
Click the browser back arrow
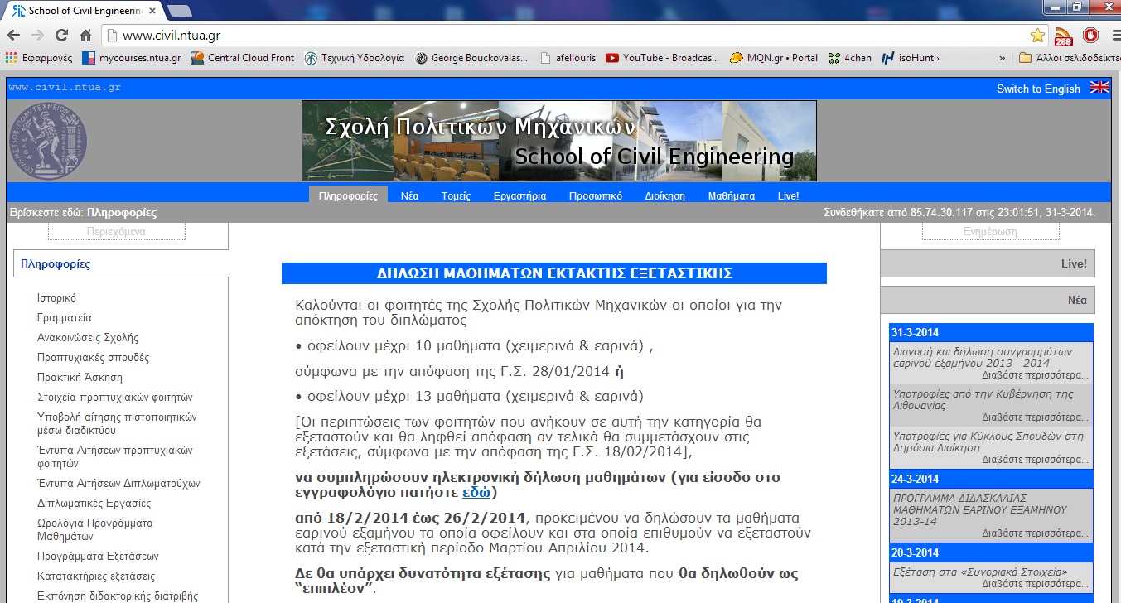(x=13, y=36)
